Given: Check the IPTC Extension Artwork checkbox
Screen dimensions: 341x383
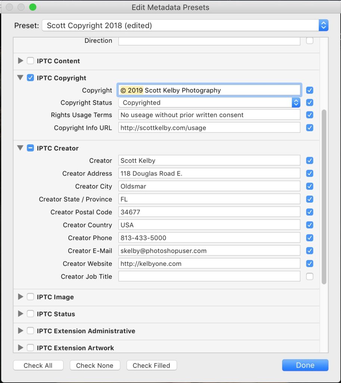Looking at the screenshot, I should 31,347.
